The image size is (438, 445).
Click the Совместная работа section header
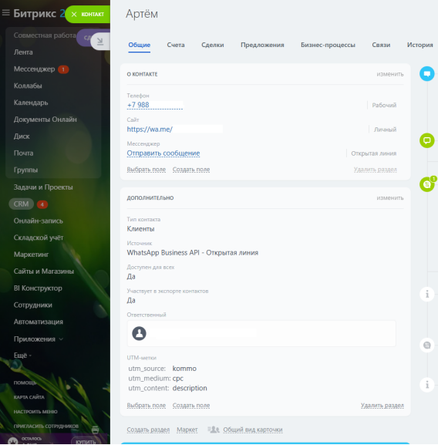click(45, 35)
